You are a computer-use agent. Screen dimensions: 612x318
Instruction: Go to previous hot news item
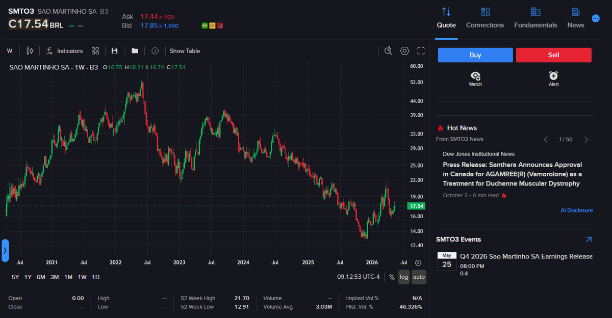click(546, 140)
